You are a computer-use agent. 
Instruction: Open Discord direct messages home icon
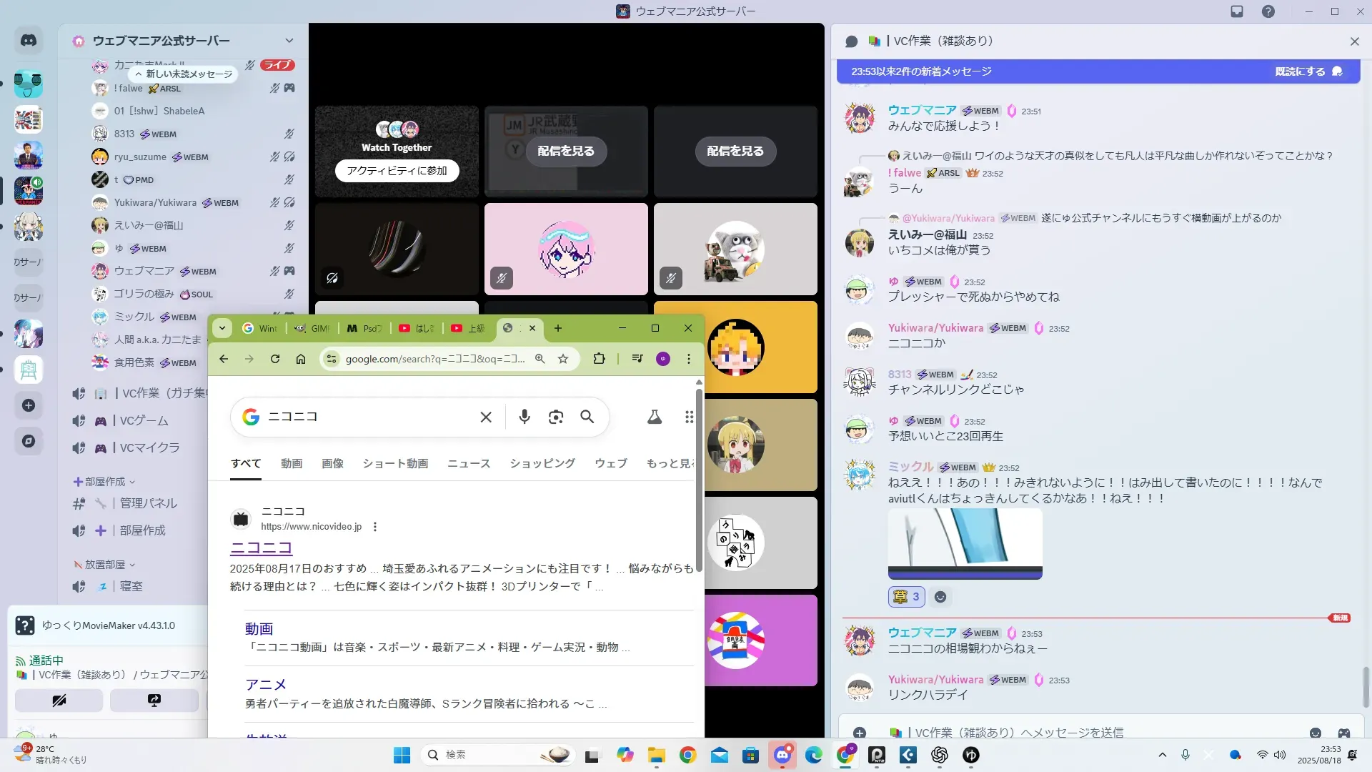(29, 41)
